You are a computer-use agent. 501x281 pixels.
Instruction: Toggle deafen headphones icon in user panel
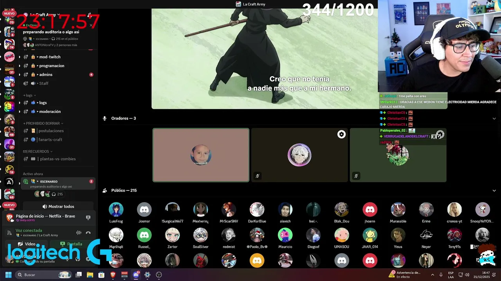(77, 259)
